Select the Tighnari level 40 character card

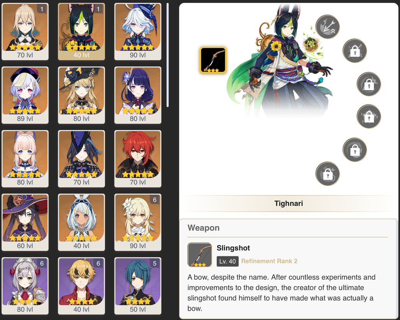pos(81,31)
